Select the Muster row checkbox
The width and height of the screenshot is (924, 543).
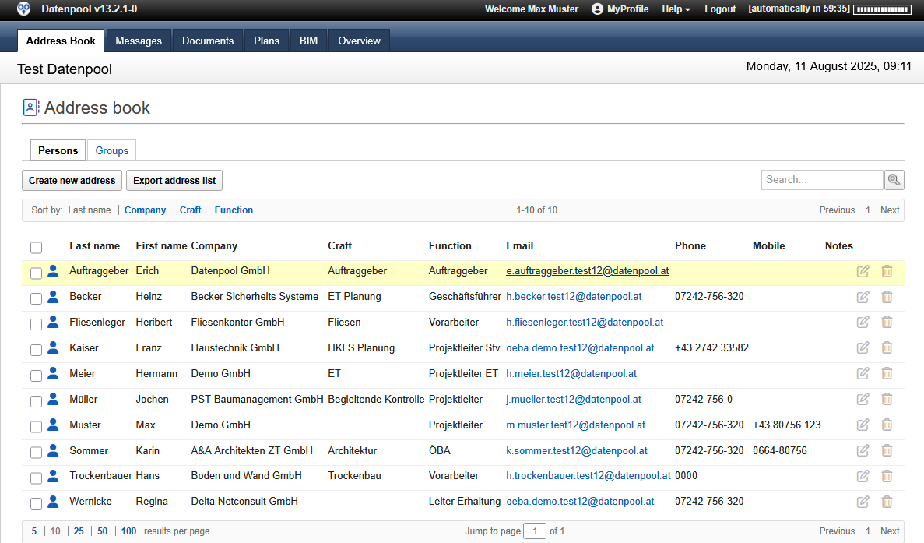point(37,427)
